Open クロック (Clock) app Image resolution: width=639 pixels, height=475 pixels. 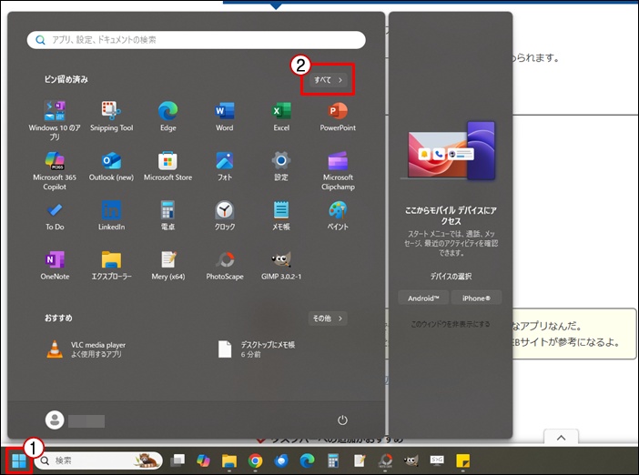click(x=225, y=216)
